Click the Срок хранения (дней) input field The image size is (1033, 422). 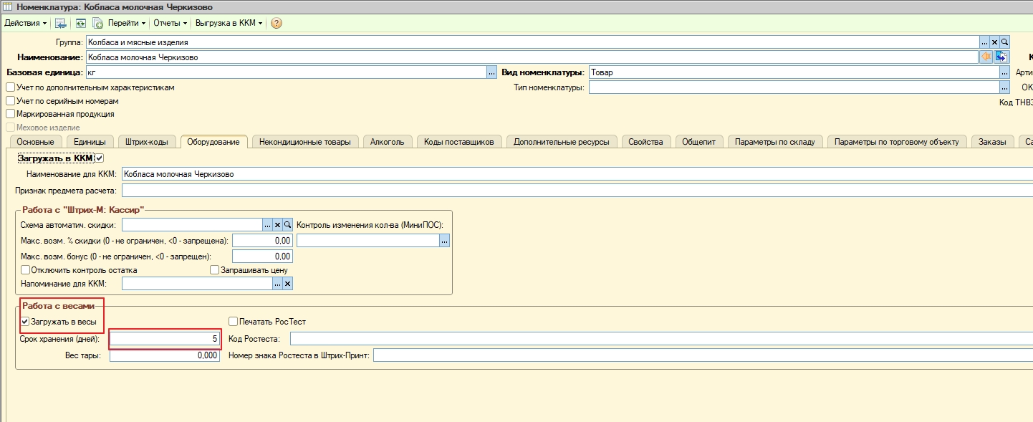point(164,339)
